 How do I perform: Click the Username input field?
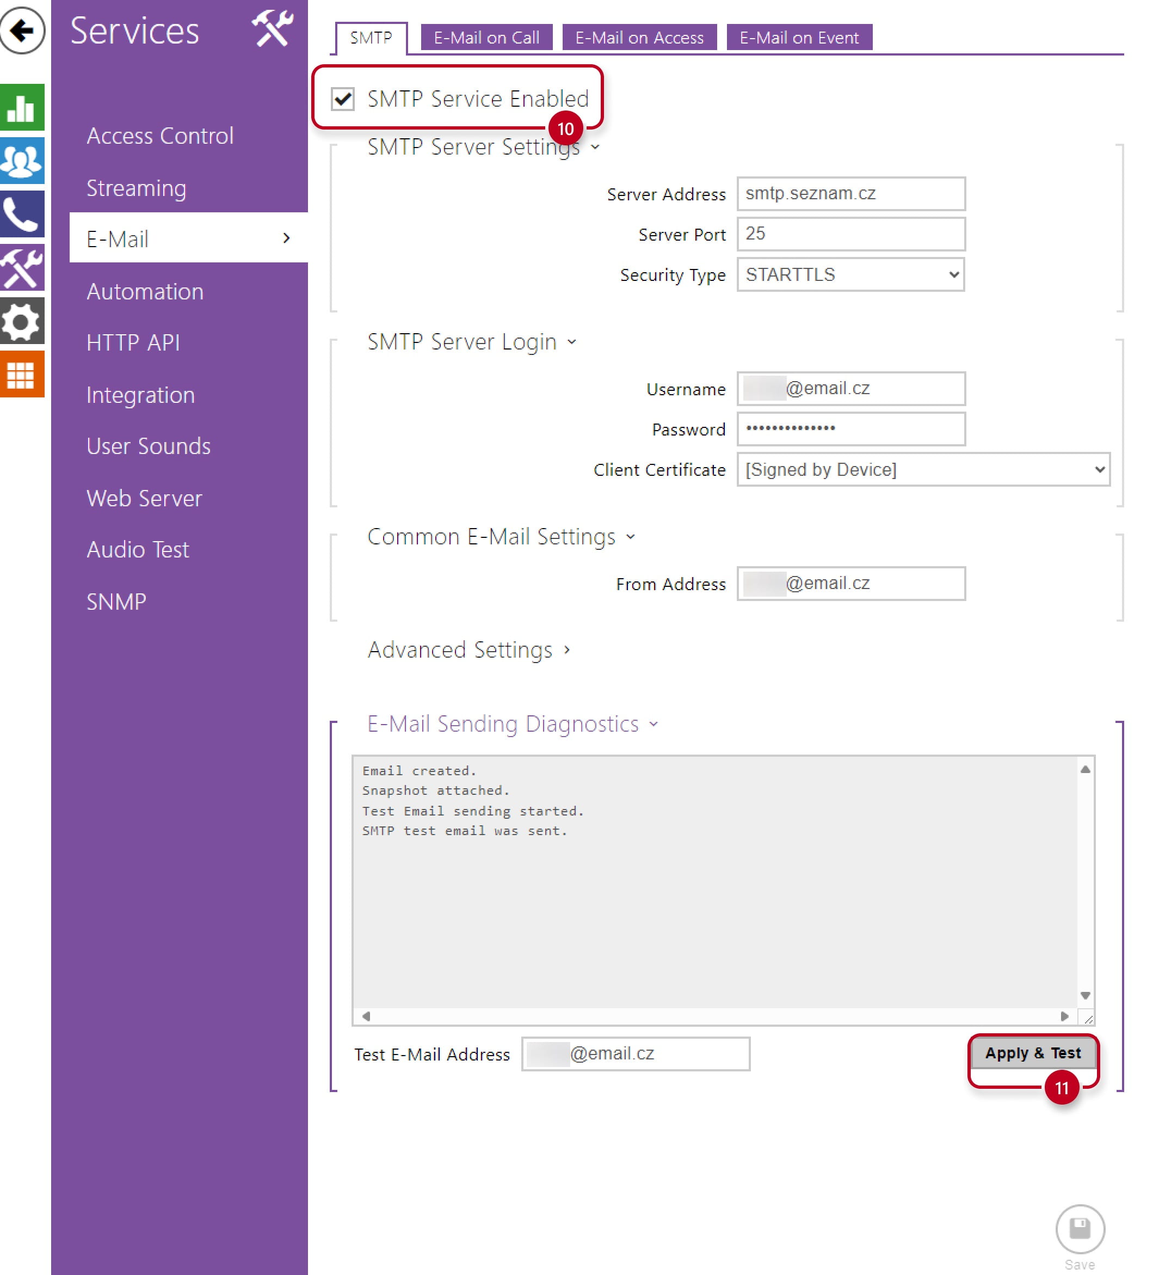coord(850,388)
